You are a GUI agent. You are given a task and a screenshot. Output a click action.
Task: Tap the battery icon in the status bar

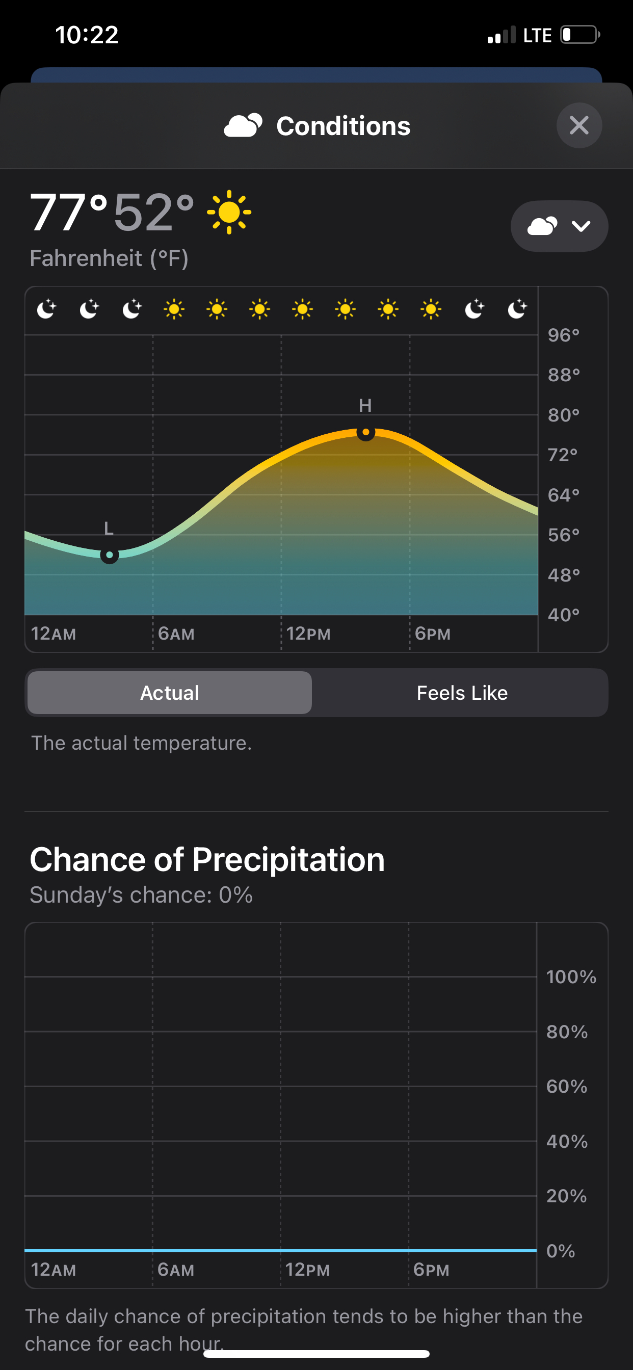[581, 35]
